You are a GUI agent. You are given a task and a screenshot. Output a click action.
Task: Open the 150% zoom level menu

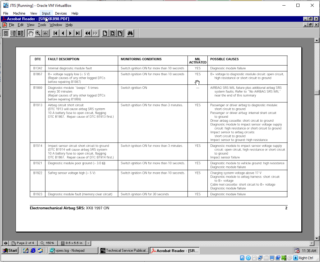pos(49,243)
